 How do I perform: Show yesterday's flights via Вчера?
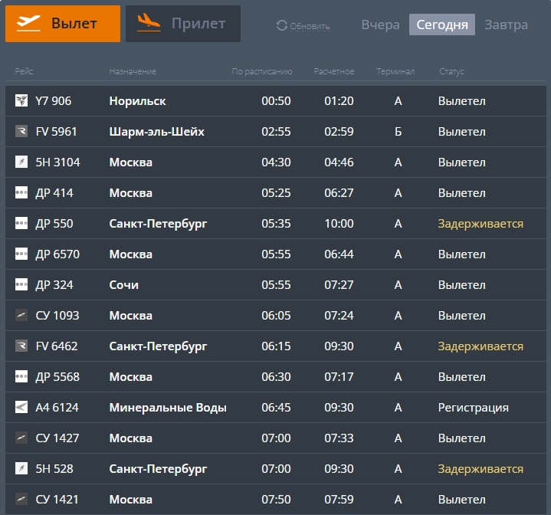click(381, 25)
